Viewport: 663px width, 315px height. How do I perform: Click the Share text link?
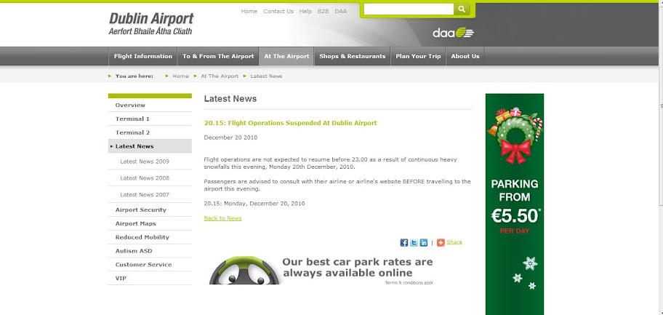(x=454, y=242)
